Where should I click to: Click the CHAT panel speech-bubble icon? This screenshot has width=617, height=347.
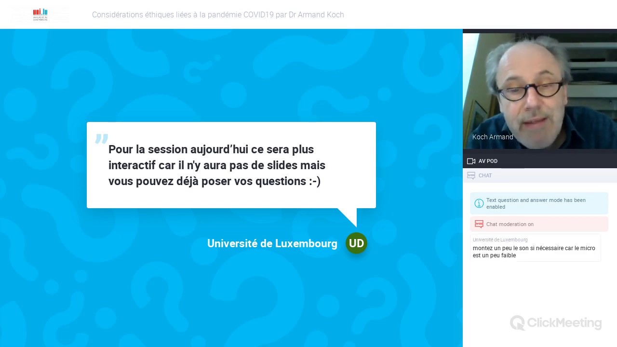point(471,175)
